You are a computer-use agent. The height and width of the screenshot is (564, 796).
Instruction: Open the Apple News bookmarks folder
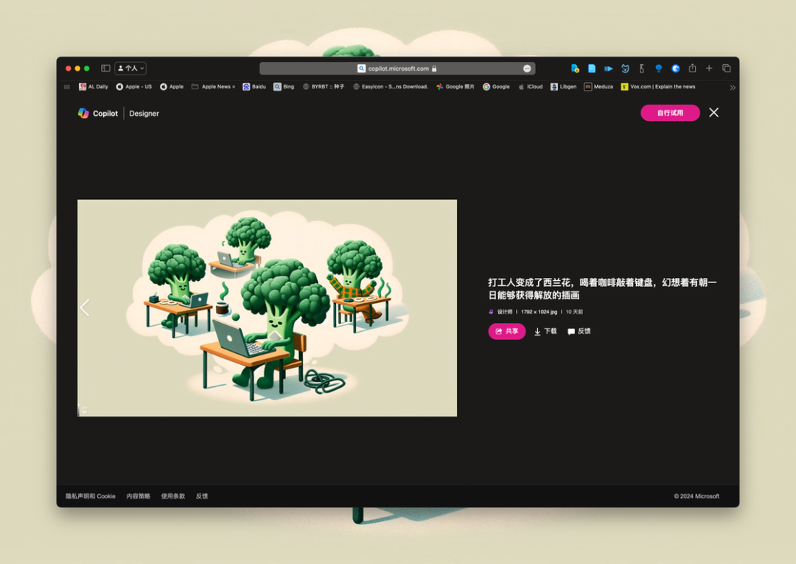[x=213, y=87]
